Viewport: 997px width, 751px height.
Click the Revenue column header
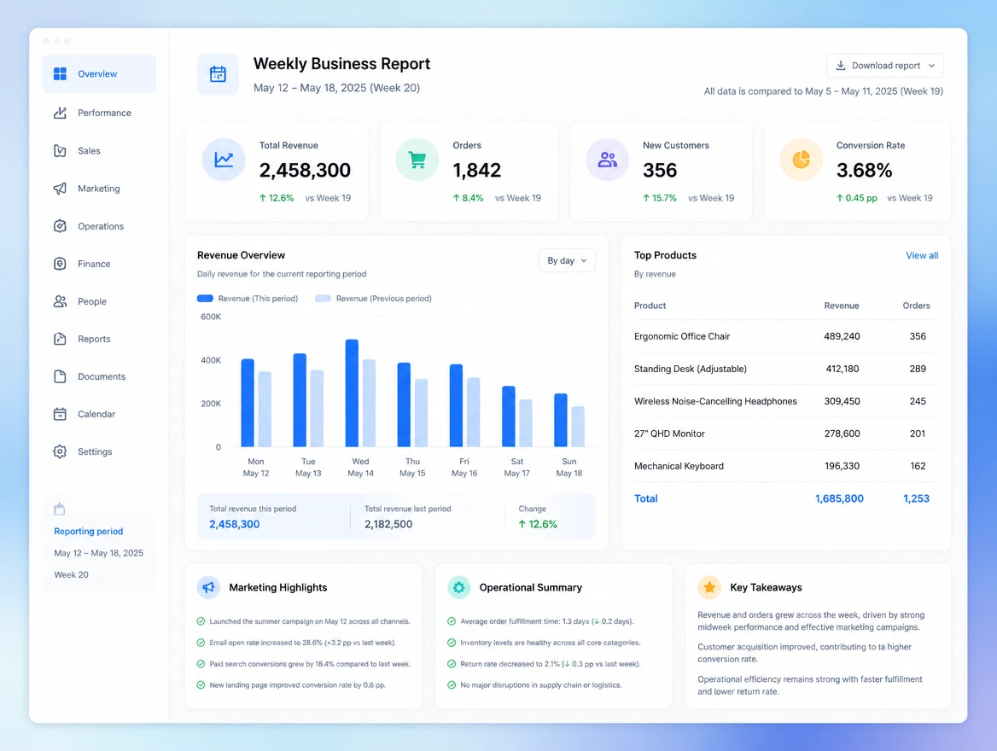tap(842, 306)
